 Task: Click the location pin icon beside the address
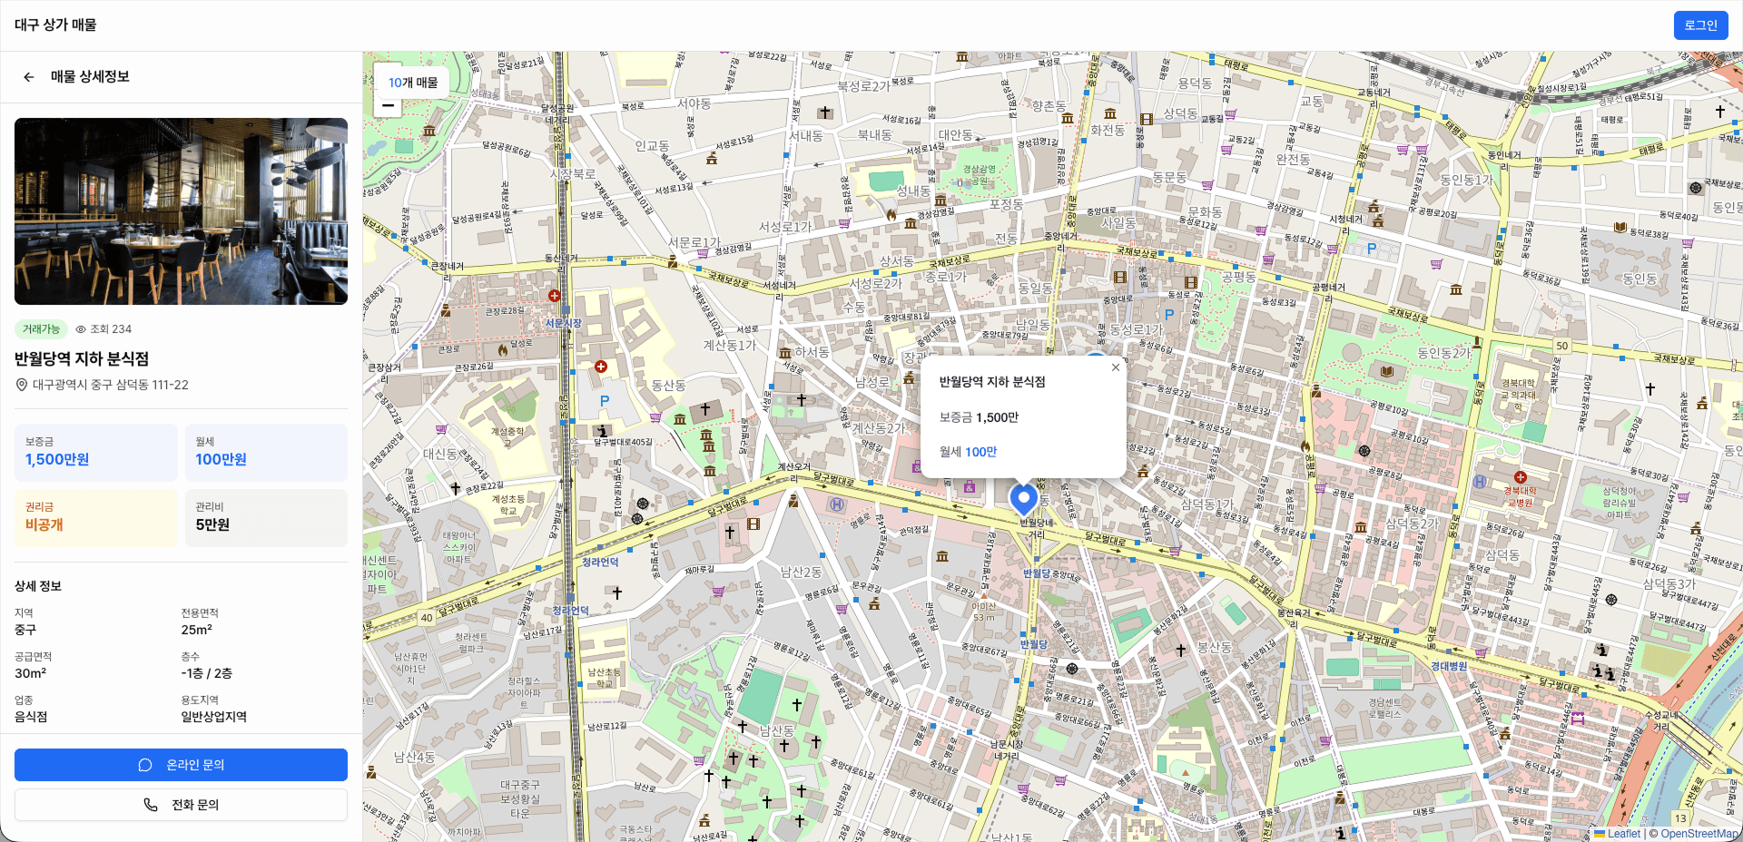pyautogui.click(x=22, y=385)
